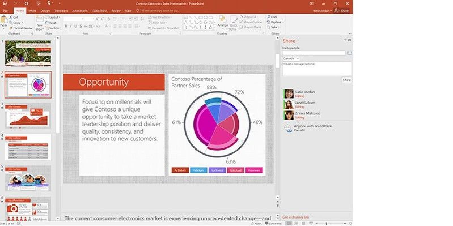Image resolution: width=453 pixels, height=226 pixels.
Task: Undo the last action
Action: 15,3
